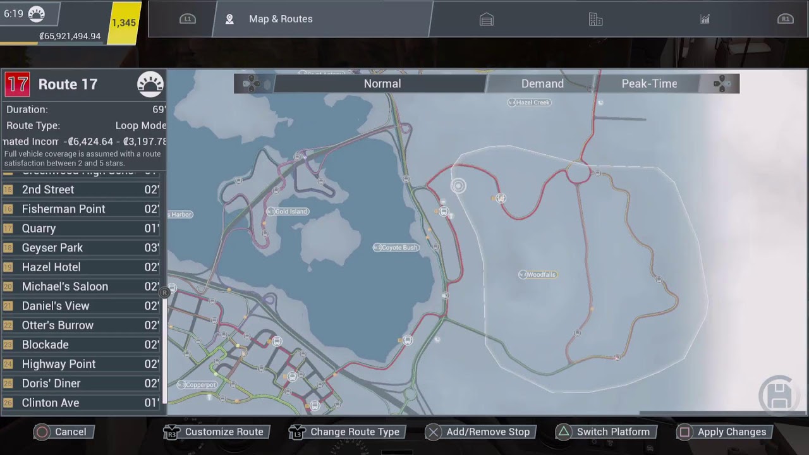Select the 2nd Street stop
Screen dimensions: 809x455
pyautogui.click(x=82, y=190)
